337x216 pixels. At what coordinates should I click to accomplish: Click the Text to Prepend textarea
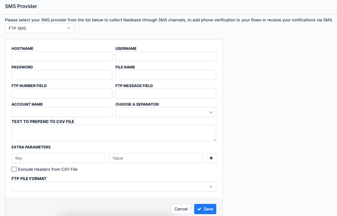coord(114,133)
